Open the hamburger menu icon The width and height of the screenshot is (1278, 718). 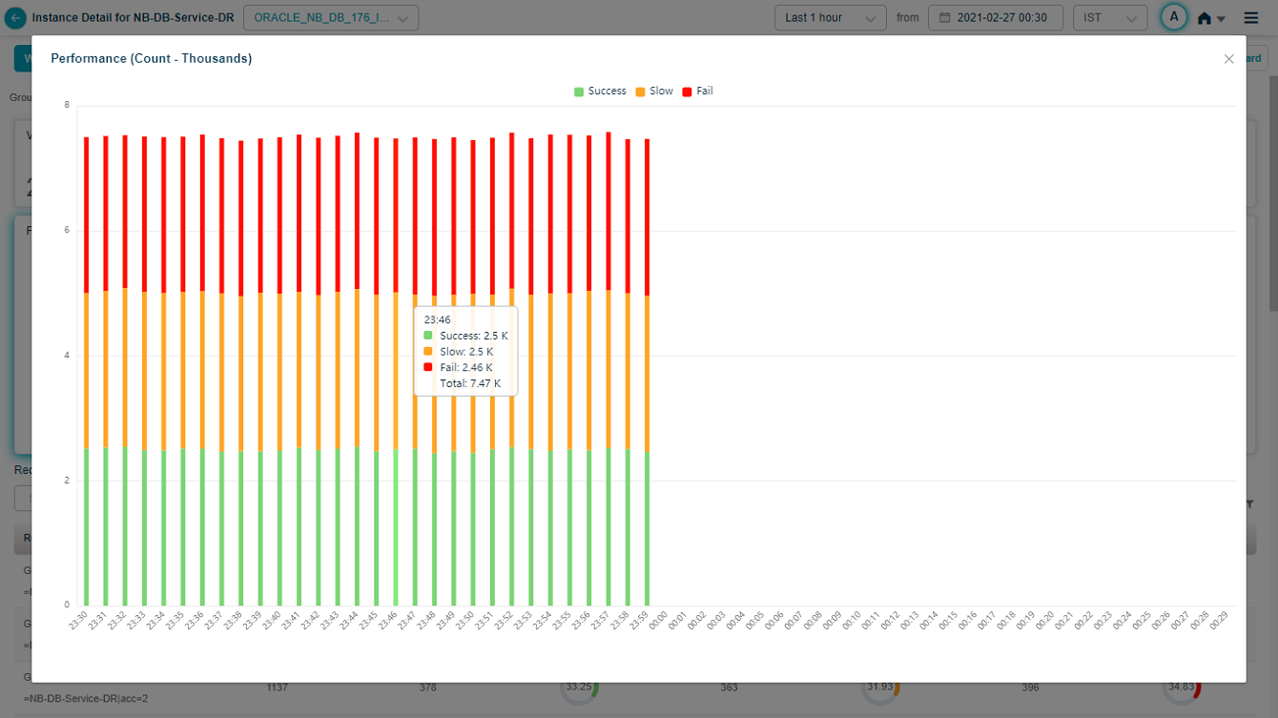[x=1251, y=18]
